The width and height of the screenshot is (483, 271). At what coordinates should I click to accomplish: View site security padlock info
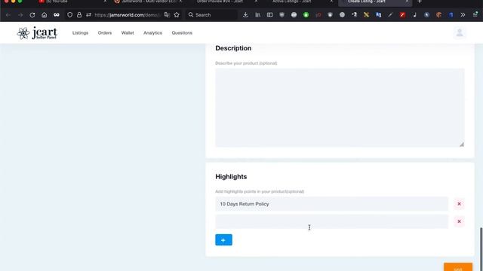[x=79, y=15]
